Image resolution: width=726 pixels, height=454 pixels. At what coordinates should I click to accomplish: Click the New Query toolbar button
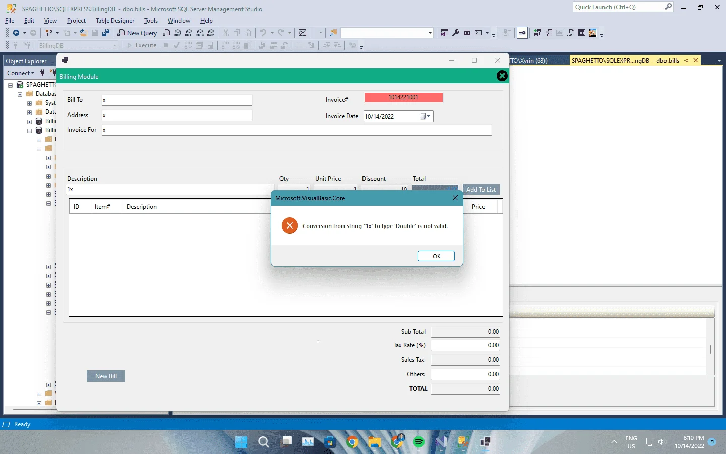point(137,33)
